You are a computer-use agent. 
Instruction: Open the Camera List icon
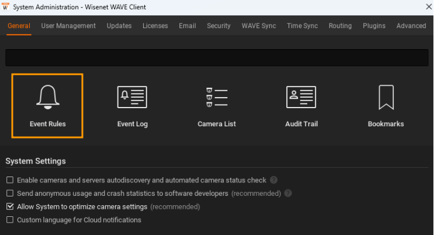[x=217, y=105]
